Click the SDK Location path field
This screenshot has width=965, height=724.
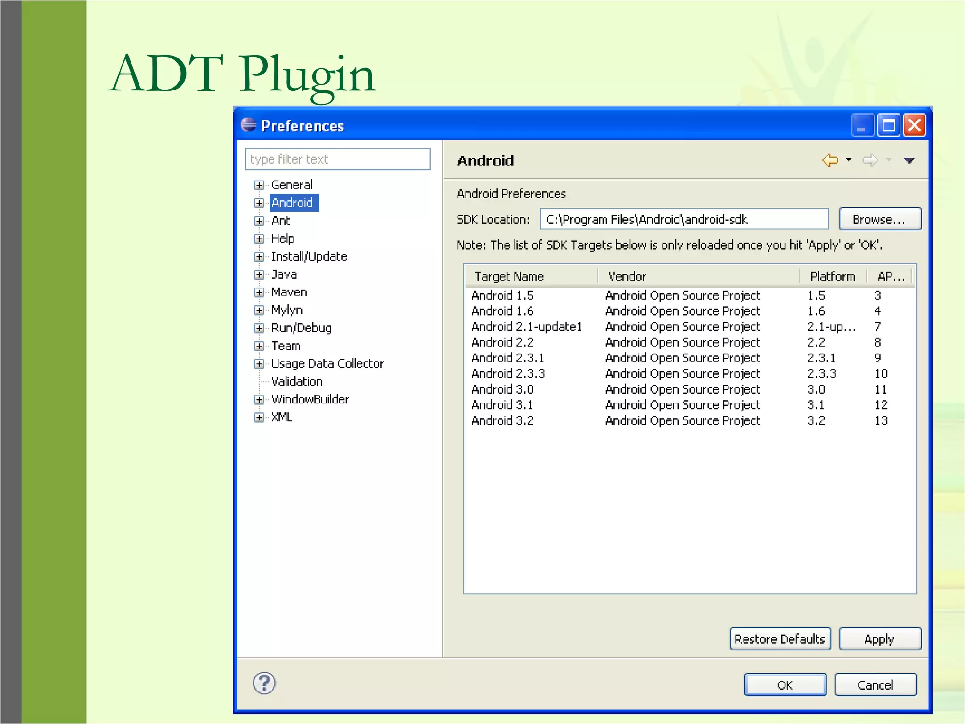684,219
